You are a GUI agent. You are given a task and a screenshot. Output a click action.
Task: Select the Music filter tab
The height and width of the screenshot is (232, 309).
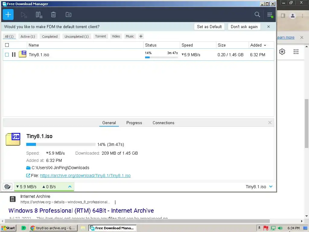[x=130, y=36]
